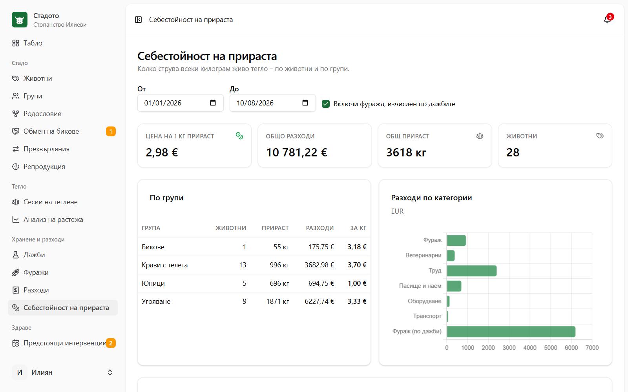Click the Групи people icon

(x=16, y=96)
